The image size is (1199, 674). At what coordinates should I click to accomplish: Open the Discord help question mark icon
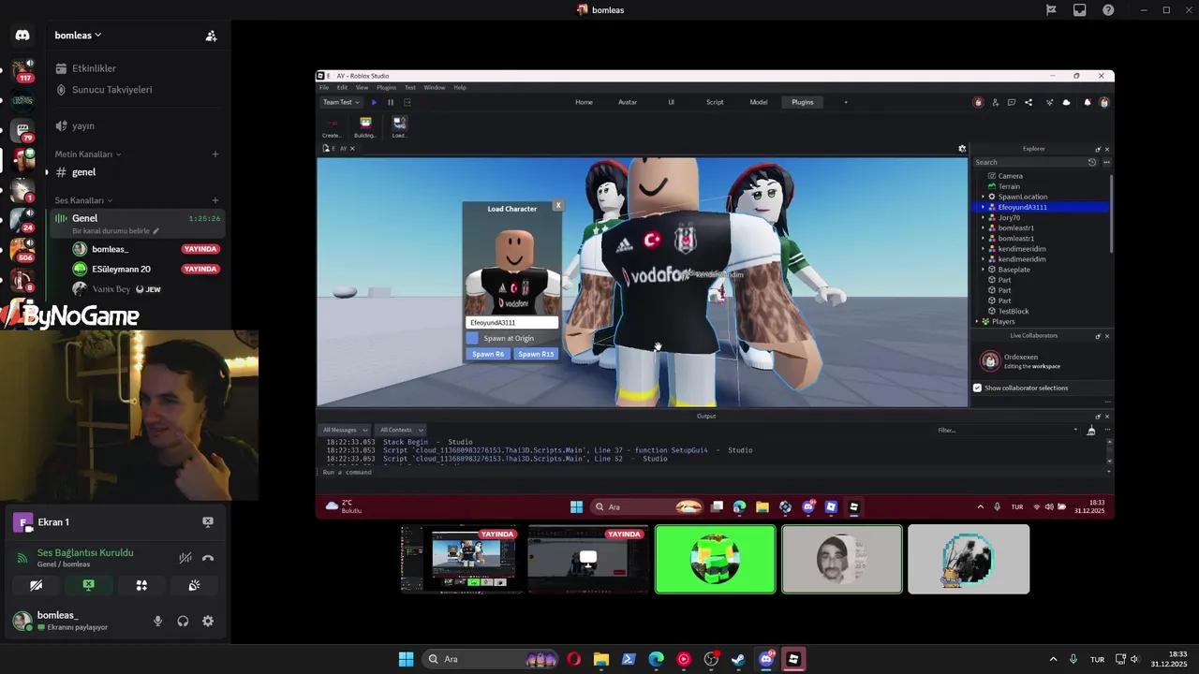[x=1108, y=10]
